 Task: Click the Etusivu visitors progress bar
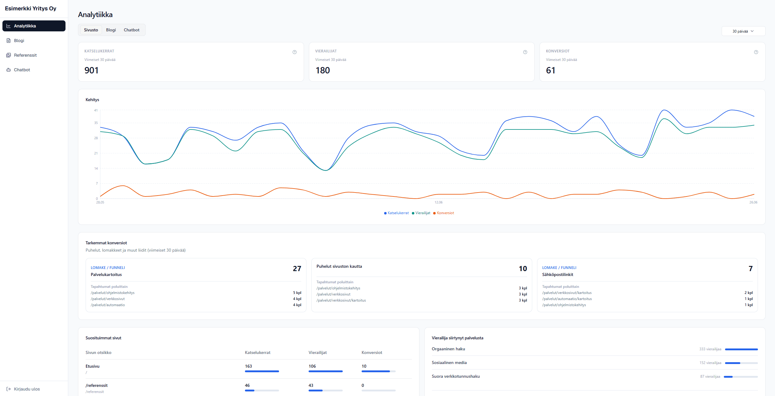[326, 371]
